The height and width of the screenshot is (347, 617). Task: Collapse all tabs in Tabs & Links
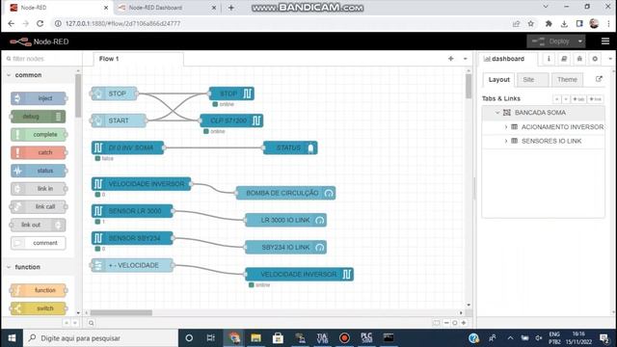point(556,99)
